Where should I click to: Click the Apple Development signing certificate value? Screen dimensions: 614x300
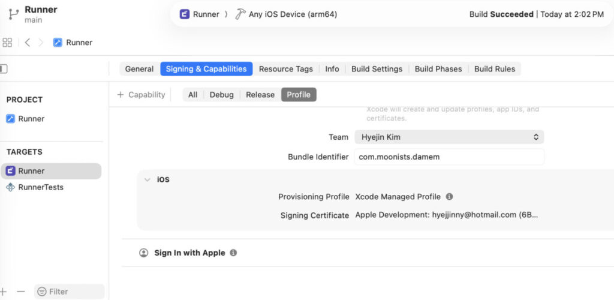[447, 215]
